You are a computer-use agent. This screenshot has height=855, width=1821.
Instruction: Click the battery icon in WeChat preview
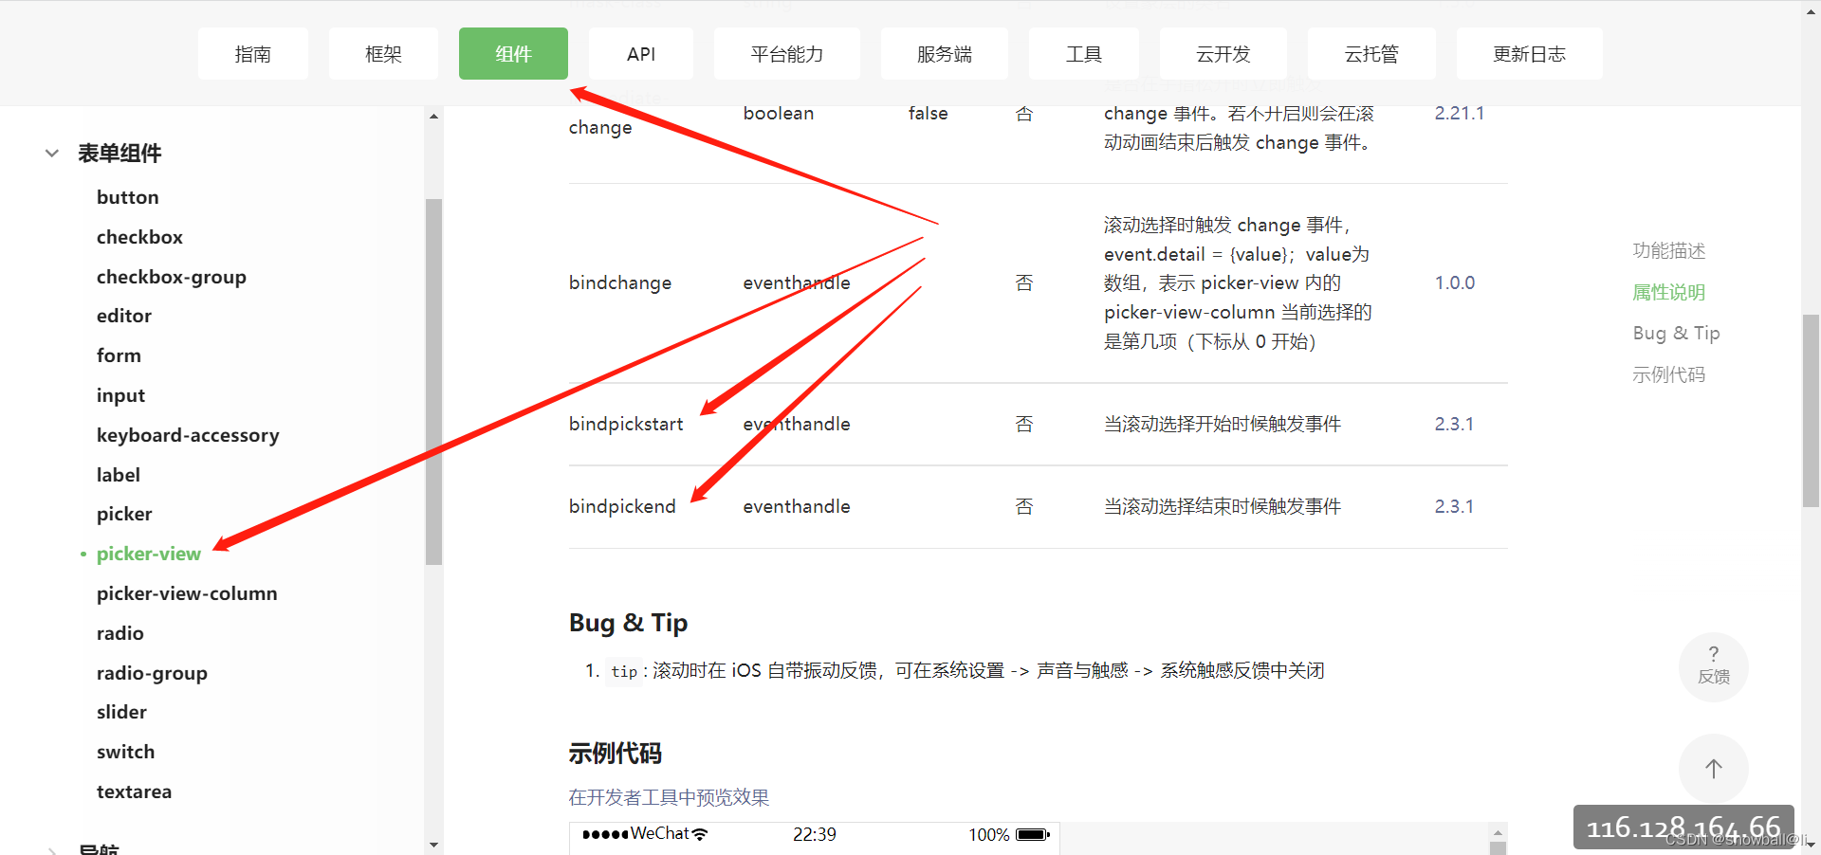pos(1029,834)
